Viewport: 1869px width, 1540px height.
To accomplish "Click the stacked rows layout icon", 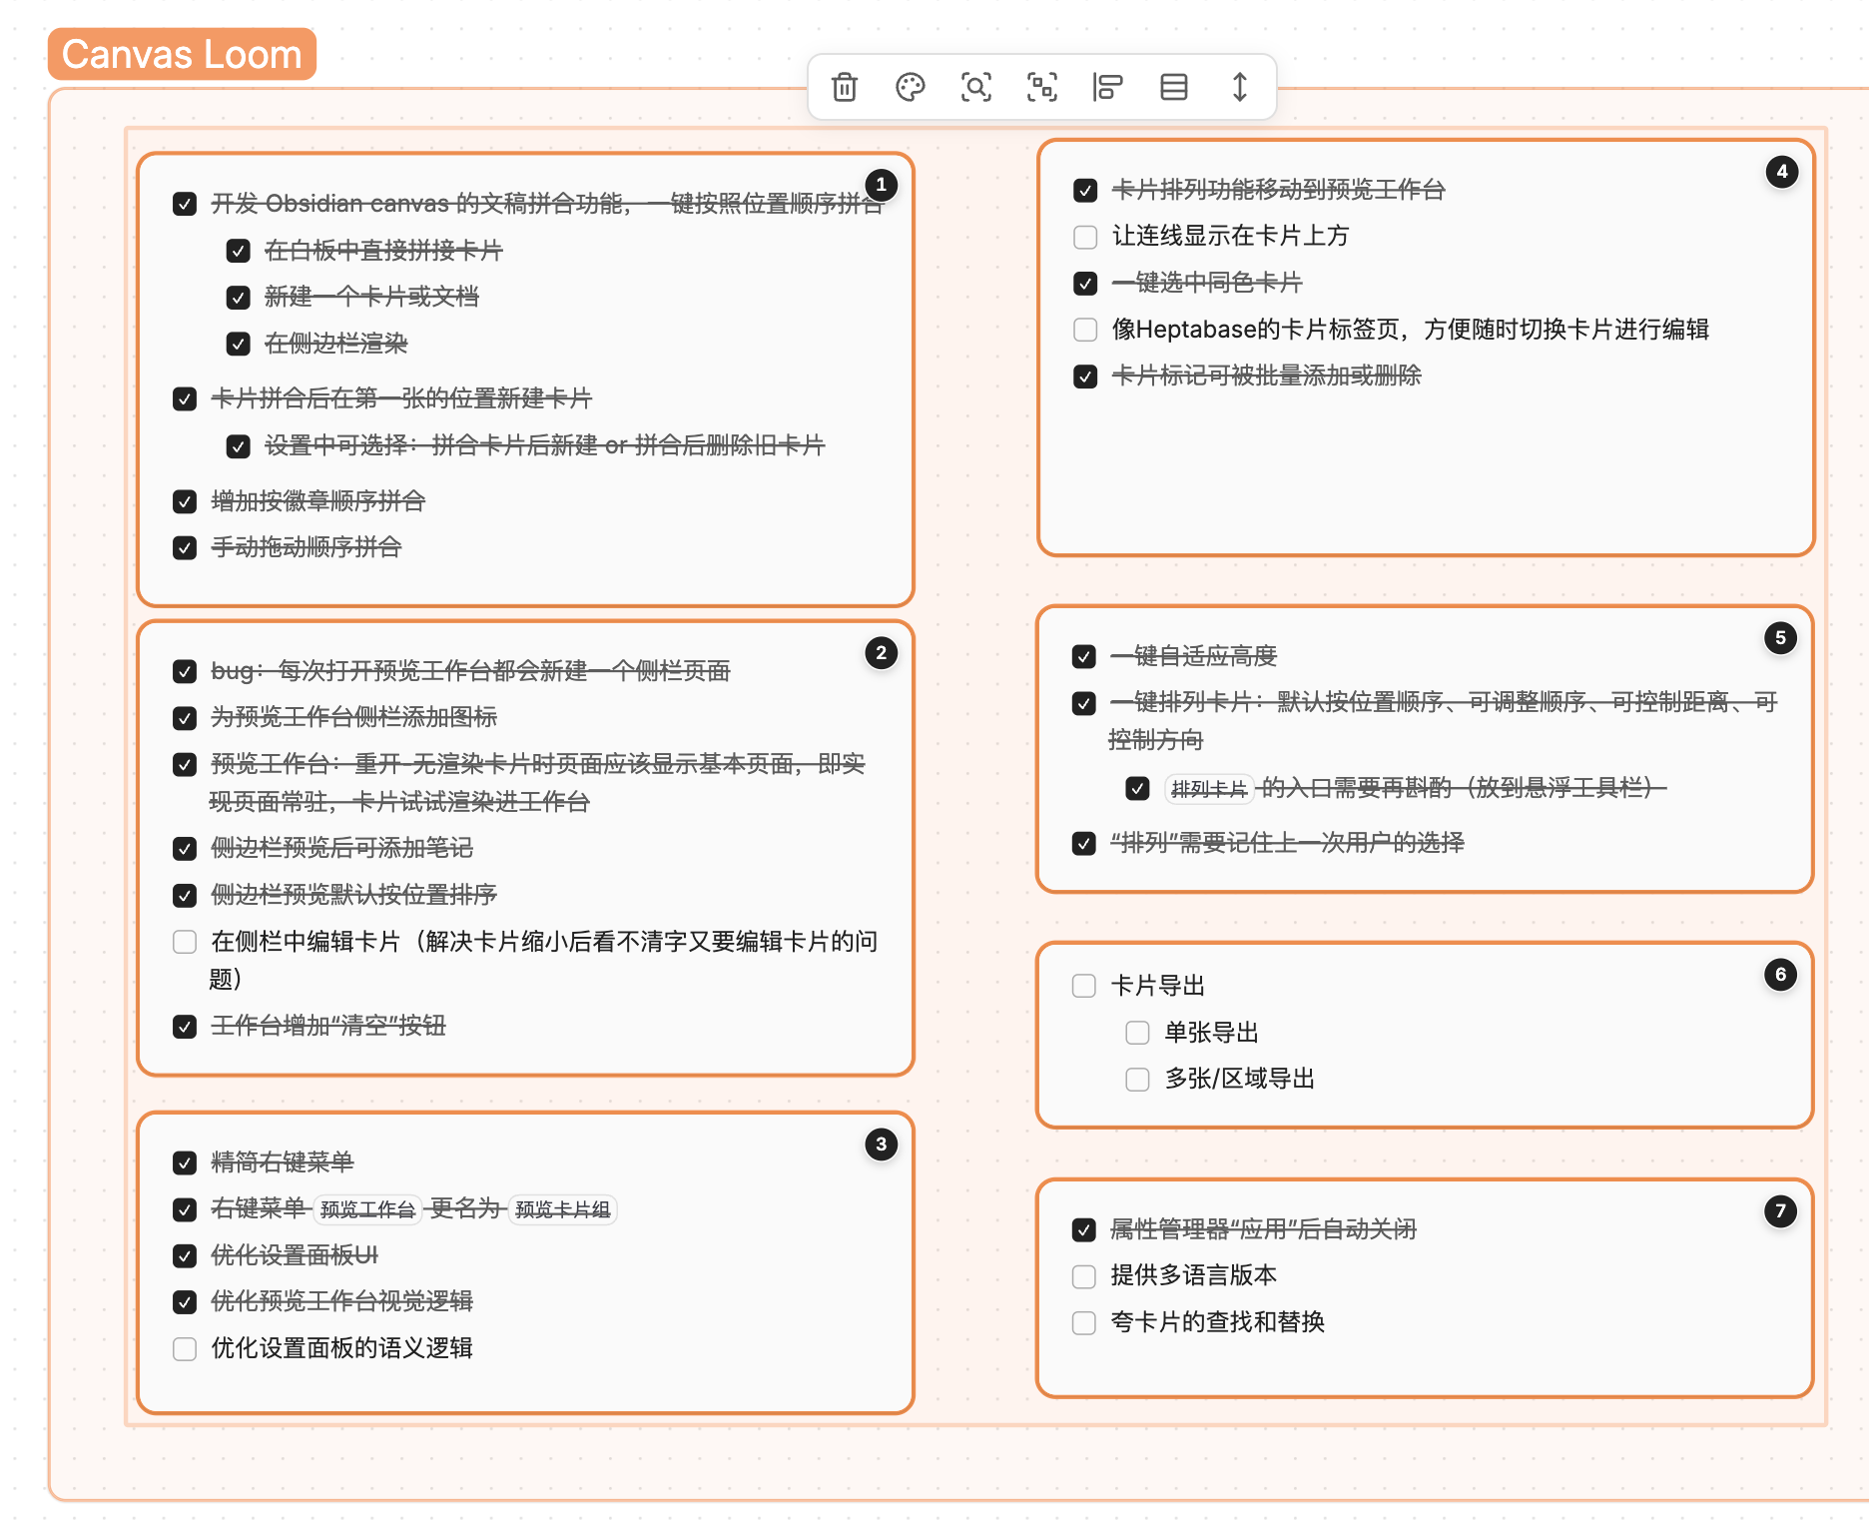I will [x=1174, y=87].
